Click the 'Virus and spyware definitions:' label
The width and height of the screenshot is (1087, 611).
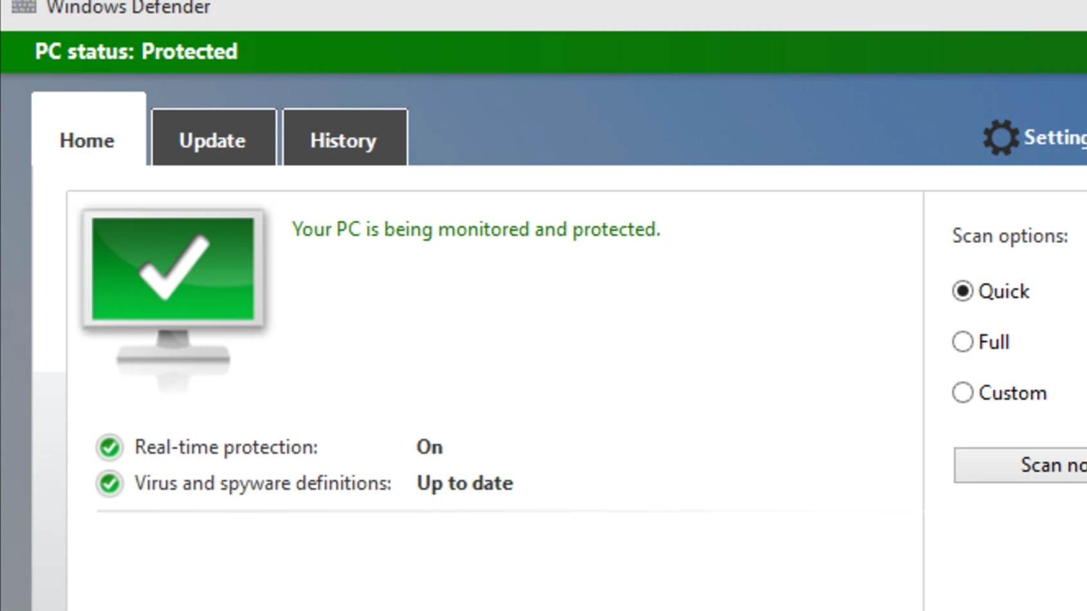pos(262,484)
